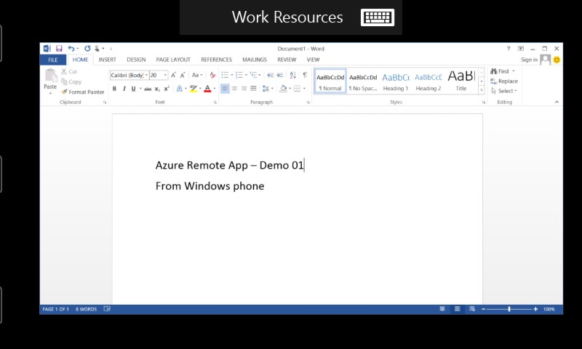The width and height of the screenshot is (582, 349).
Task: Click the zoom slider in status bar
Action: tap(509, 309)
